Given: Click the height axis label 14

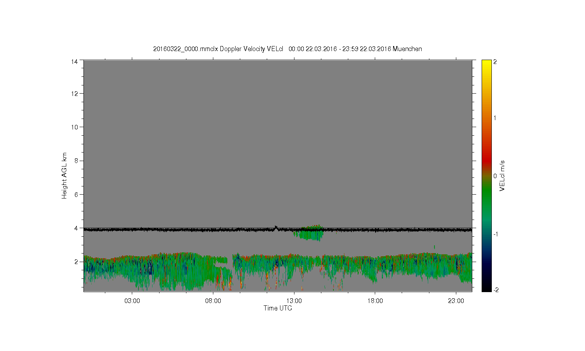Looking at the screenshot, I should [x=74, y=62].
